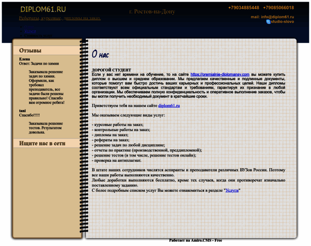Follow the diplom61.ru link in the greeting
Screen dimensions: 311x246
click(169, 105)
